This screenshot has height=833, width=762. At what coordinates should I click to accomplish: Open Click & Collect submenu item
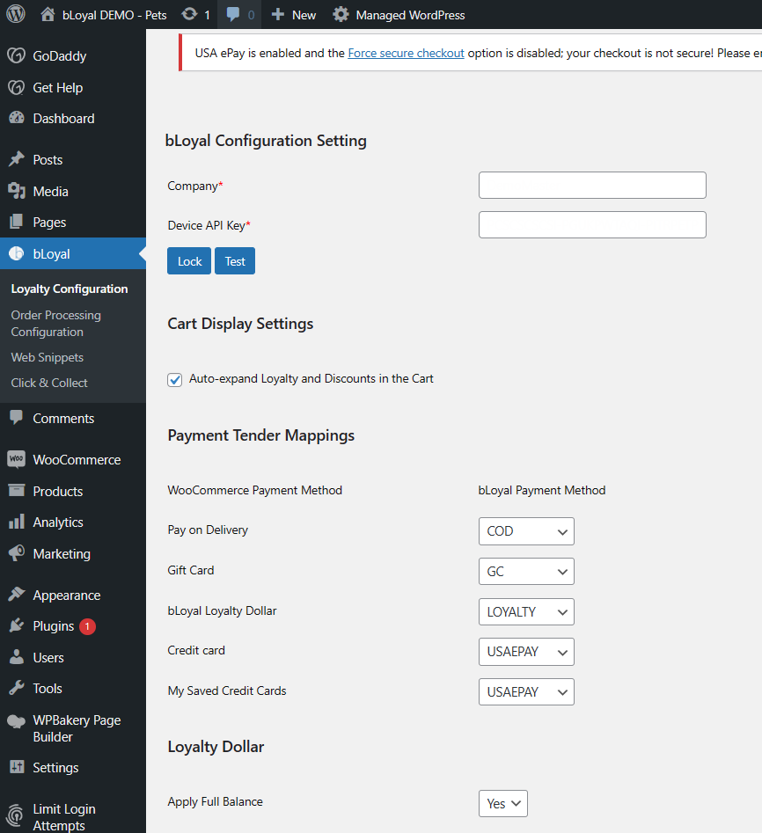tap(49, 383)
